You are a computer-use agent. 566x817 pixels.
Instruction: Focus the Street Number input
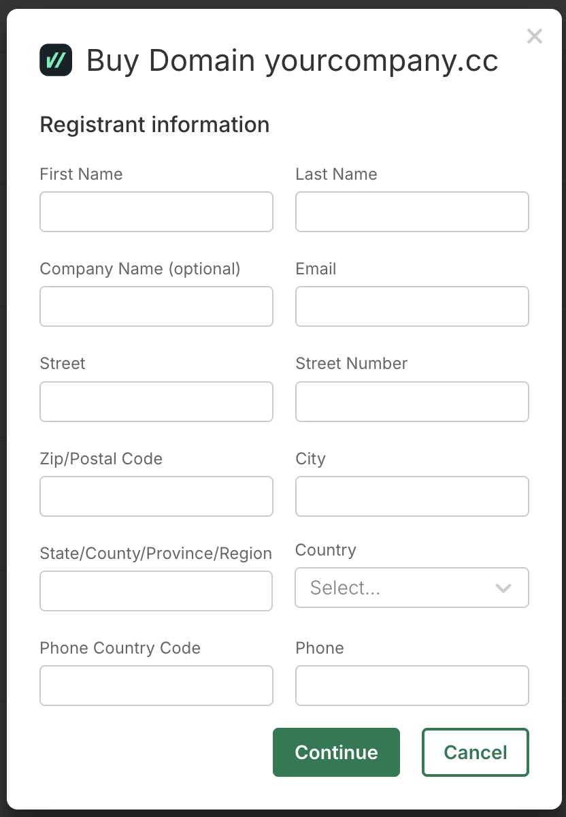pyautogui.click(x=412, y=402)
